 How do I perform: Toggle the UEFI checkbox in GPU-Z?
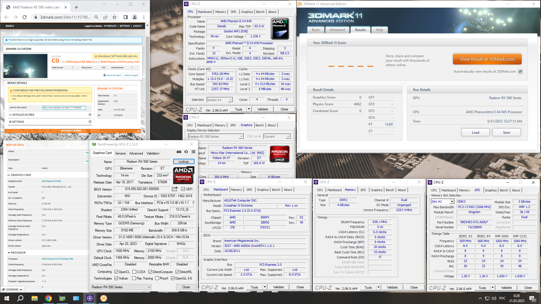click(x=183, y=189)
